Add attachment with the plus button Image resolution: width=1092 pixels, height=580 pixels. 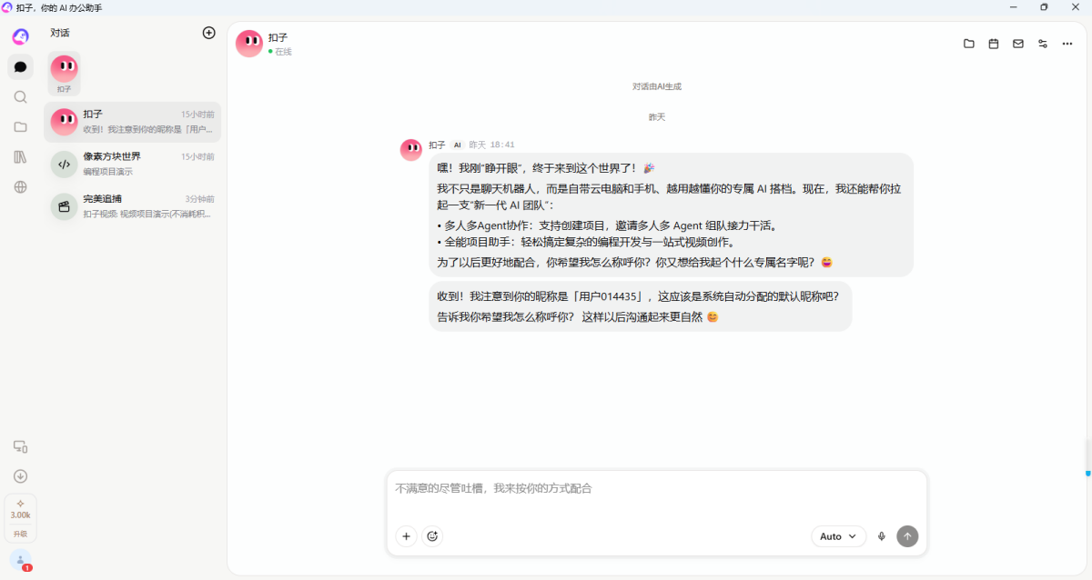406,536
